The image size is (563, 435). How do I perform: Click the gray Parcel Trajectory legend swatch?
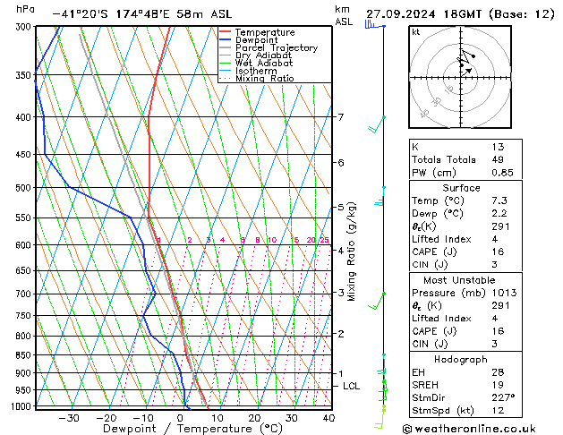226,47
